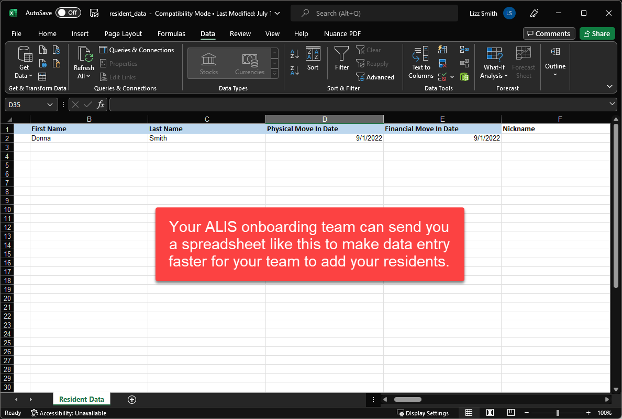The height and width of the screenshot is (419, 622).
Task: Sort Z to A descending
Action: 295,71
